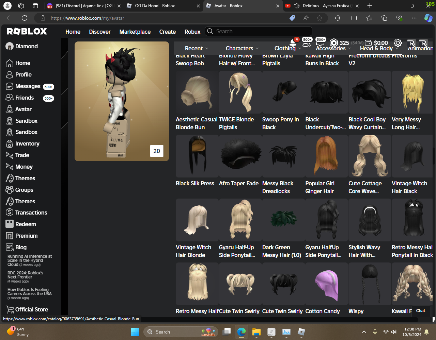Screen dimensions: 436x340
Task: Open the Profile sidebar icon
Action: (x=10, y=75)
